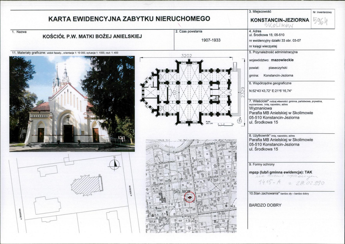
Task: Click '11. Materiały graficzne' heading
Action: click(29, 53)
